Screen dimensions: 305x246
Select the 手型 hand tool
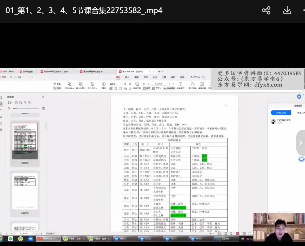coord(57,84)
